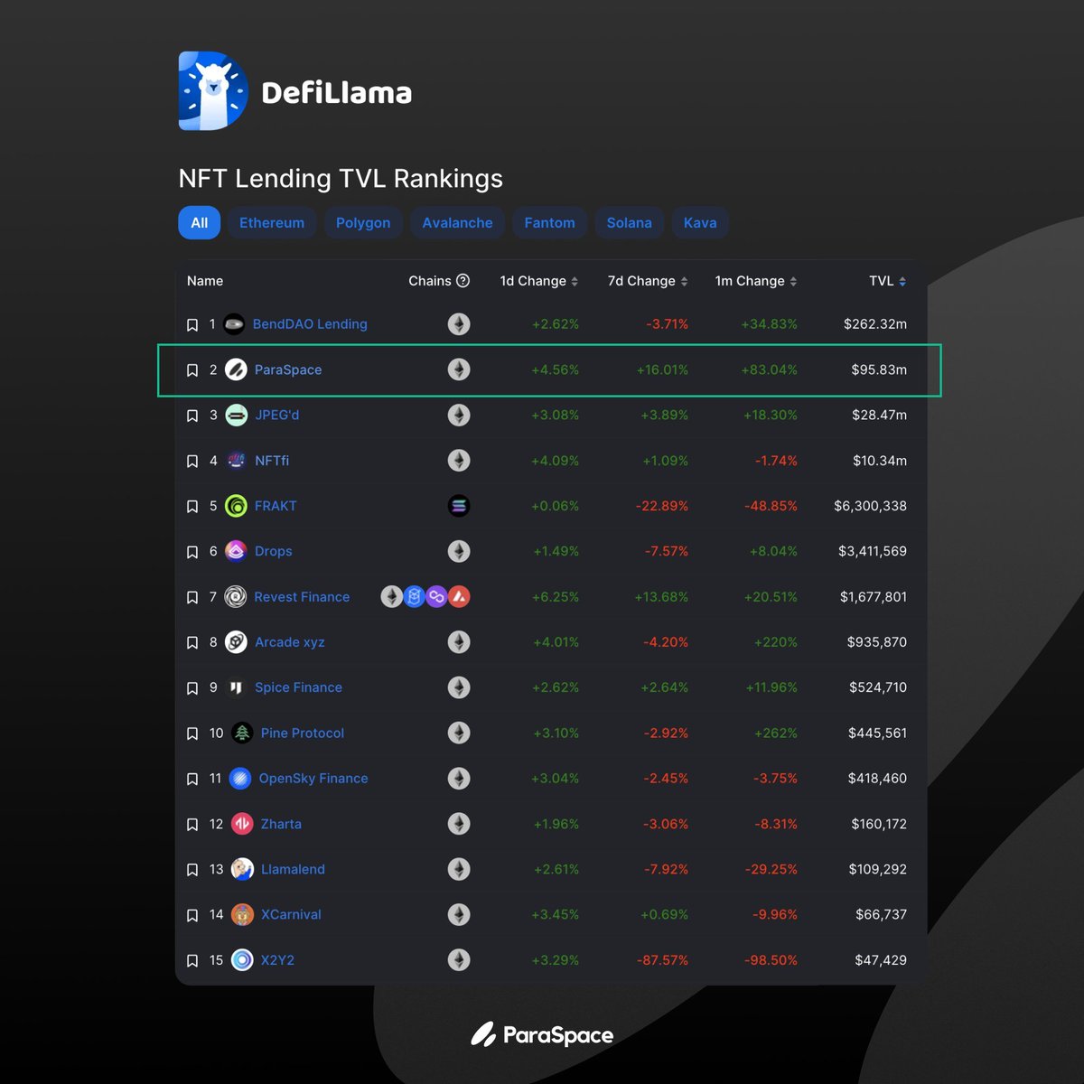Click the BendDAO Lending protocol logo

tap(234, 324)
